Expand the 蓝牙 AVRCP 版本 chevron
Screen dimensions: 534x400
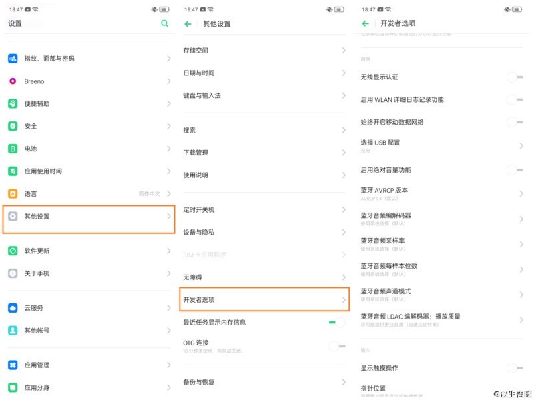pos(521,194)
